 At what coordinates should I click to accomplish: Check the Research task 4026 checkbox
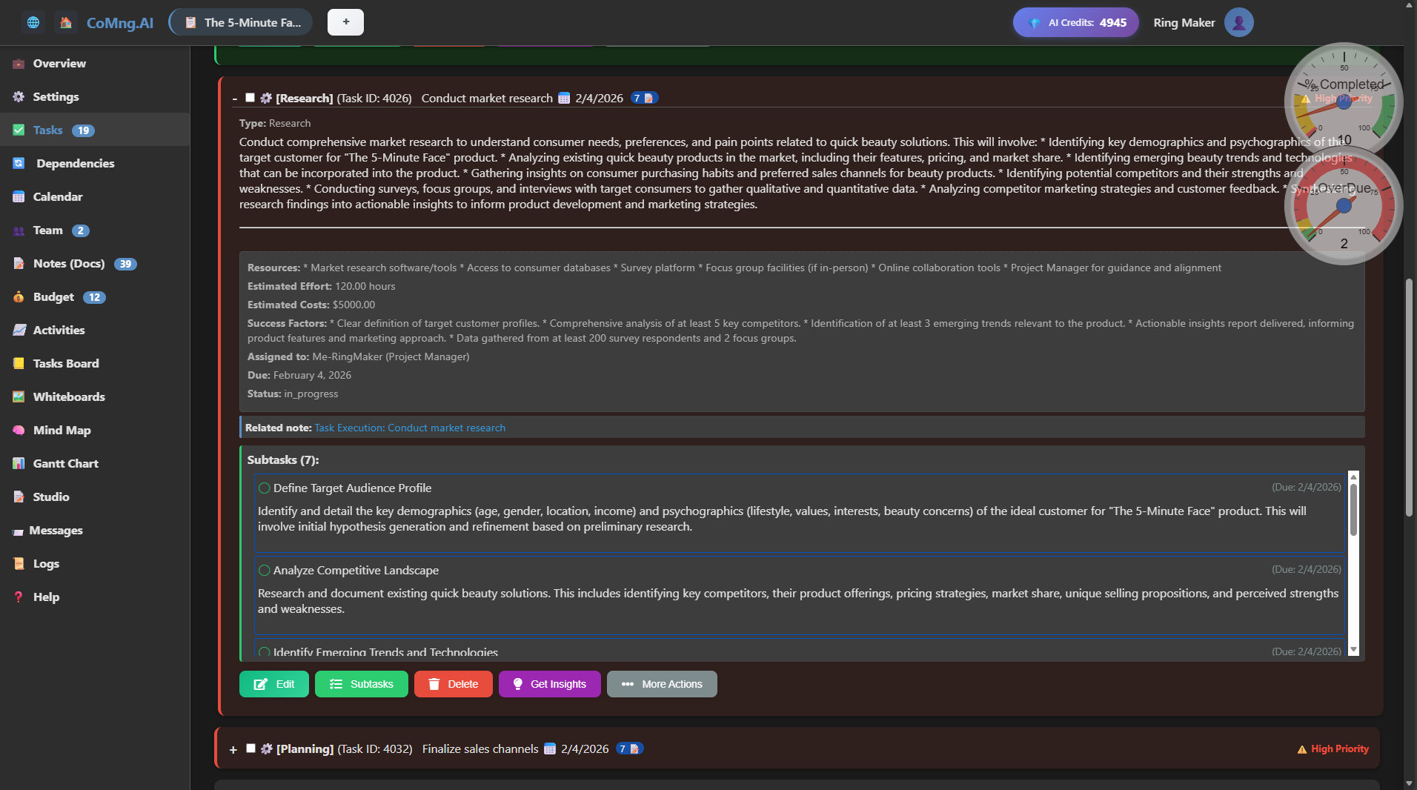click(x=250, y=98)
